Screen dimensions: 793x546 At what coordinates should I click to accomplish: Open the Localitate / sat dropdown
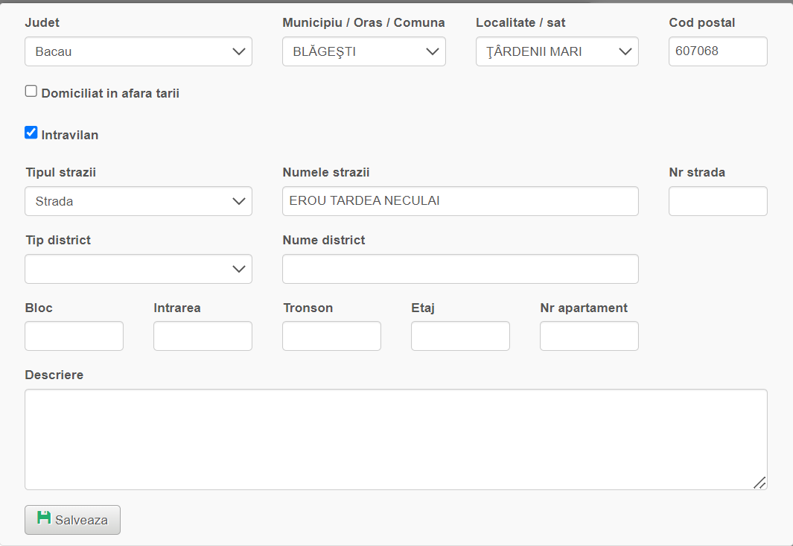pyautogui.click(x=557, y=52)
